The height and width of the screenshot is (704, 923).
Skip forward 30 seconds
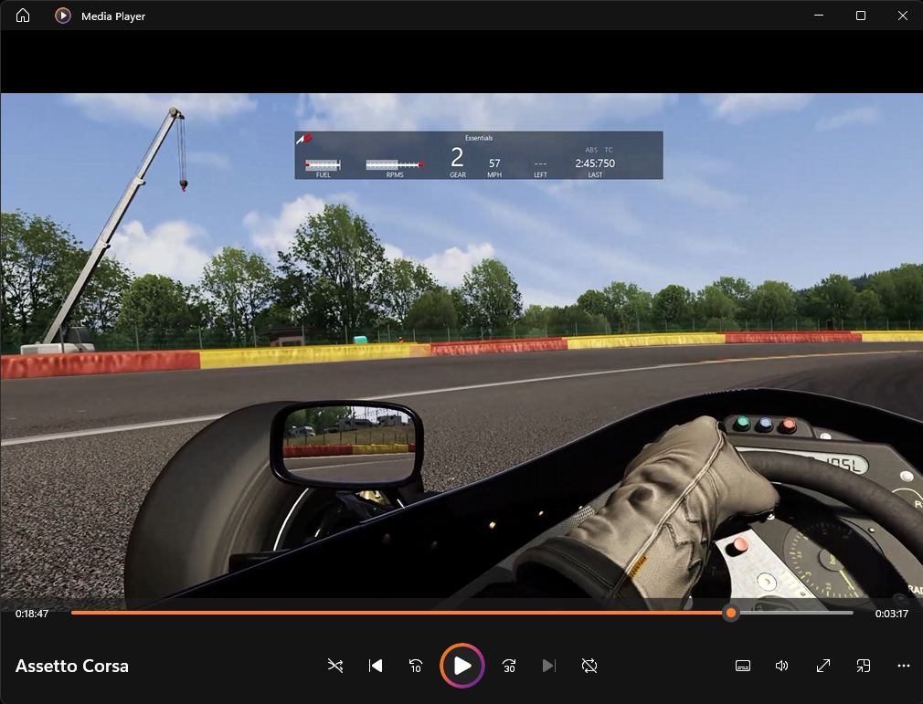pyautogui.click(x=509, y=666)
